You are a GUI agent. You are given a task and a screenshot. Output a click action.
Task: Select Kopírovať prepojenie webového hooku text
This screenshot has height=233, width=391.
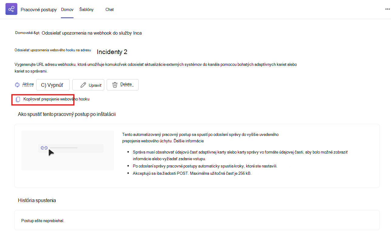click(56, 99)
